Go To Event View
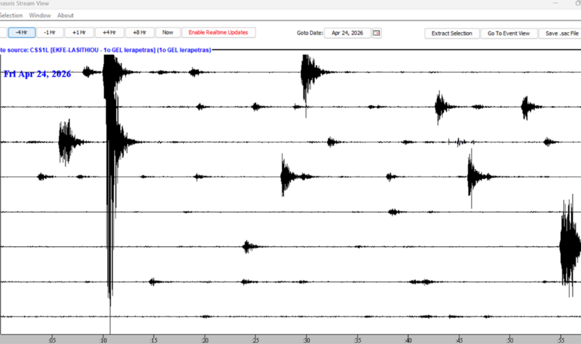The height and width of the screenshot is (344, 581). [x=508, y=33]
